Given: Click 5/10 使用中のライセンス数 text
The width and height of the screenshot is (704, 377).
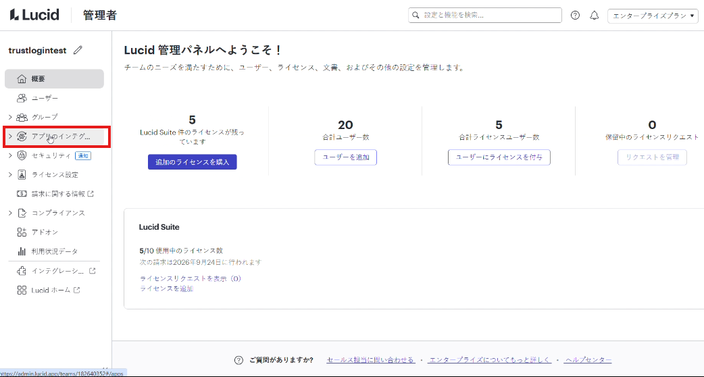Looking at the screenshot, I should [181, 251].
